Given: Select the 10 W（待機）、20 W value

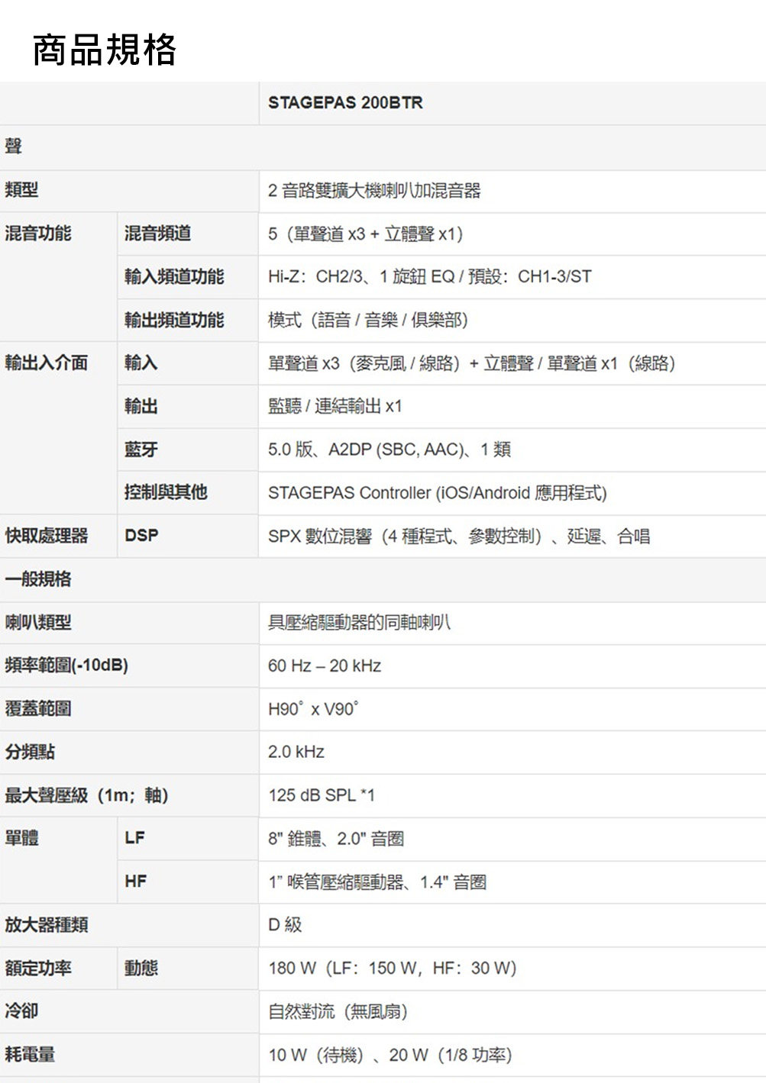Looking at the screenshot, I should pyautogui.click(x=390, y=1056).
